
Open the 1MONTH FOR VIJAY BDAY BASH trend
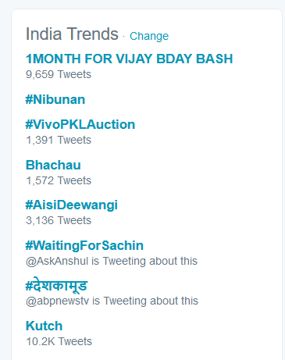129,59
